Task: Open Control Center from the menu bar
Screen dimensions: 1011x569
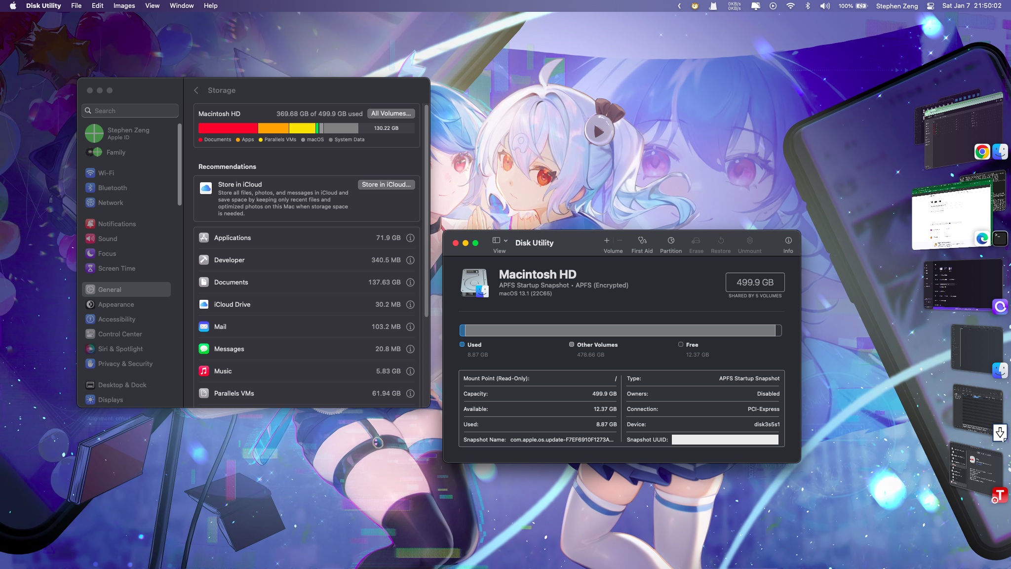Action: 930,6
